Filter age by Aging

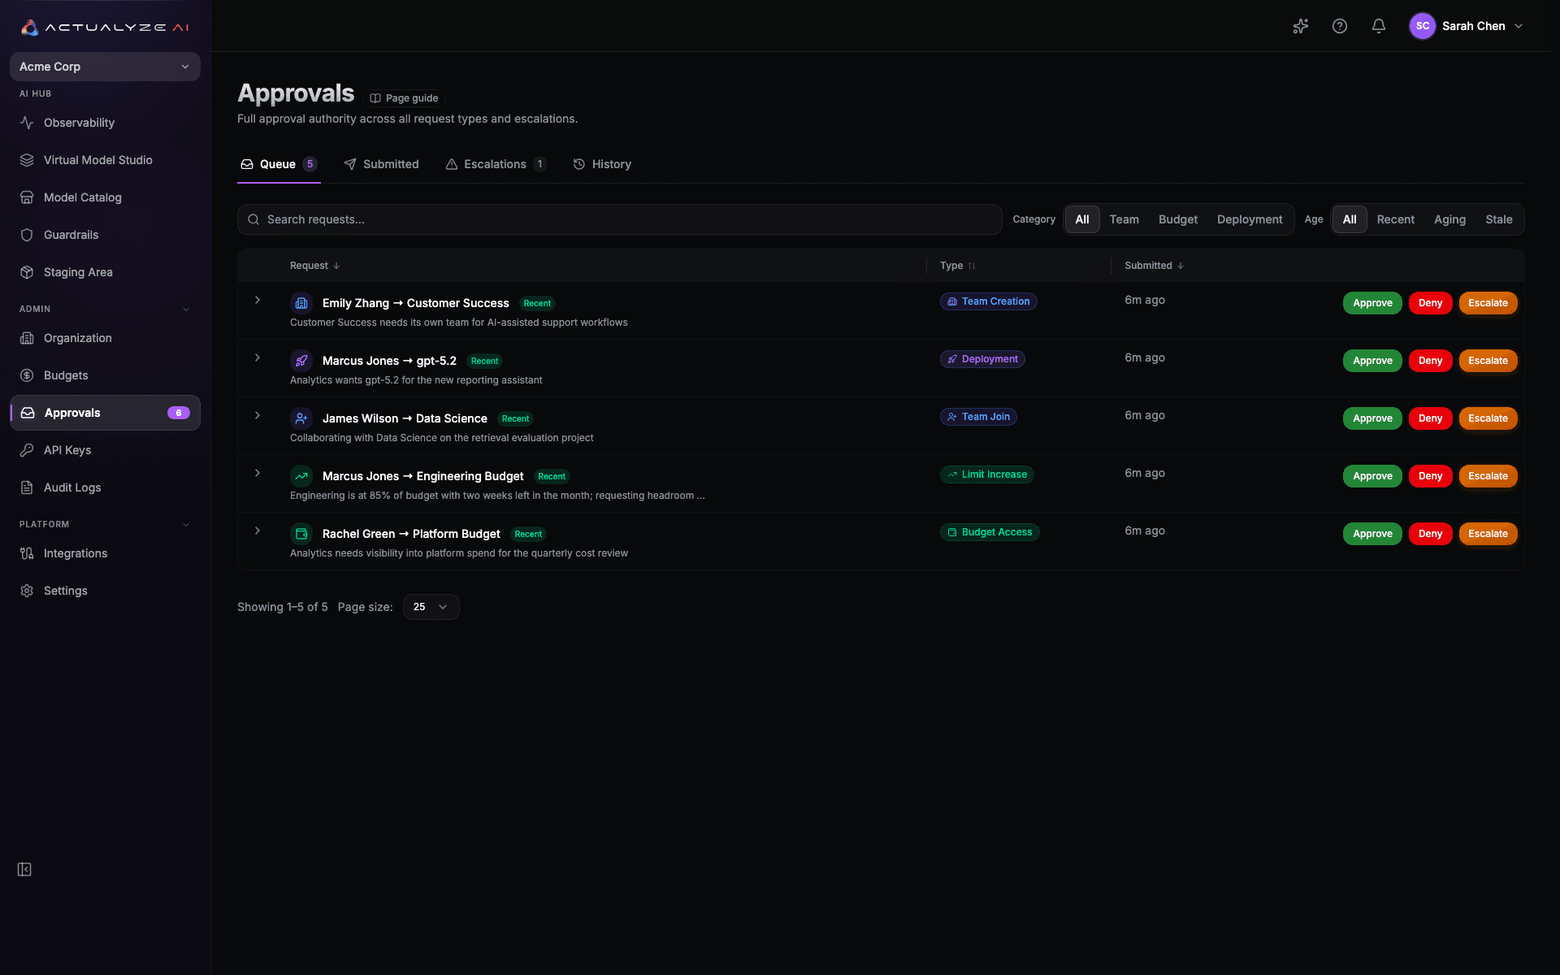1449,219
